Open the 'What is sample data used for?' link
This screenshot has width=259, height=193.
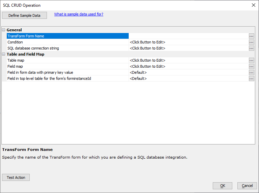tap(79, 14)
